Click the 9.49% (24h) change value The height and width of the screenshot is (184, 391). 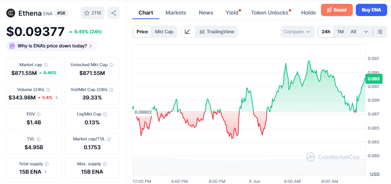click(86, 32)
